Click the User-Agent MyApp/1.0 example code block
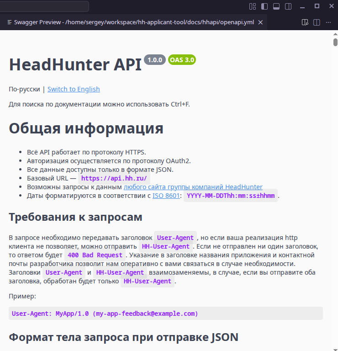This screenshot has height=351, width=338. 166,314
